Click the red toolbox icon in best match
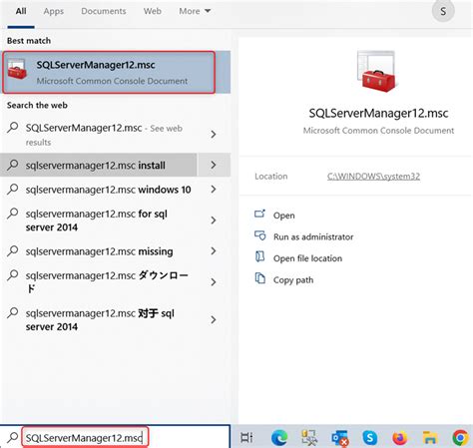Image resolution: width=473 pixels, height=448 pixels. 17,69
